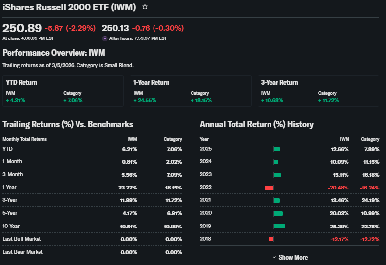
Task: Click the 2019 green return bar
Action: [279, 226]
